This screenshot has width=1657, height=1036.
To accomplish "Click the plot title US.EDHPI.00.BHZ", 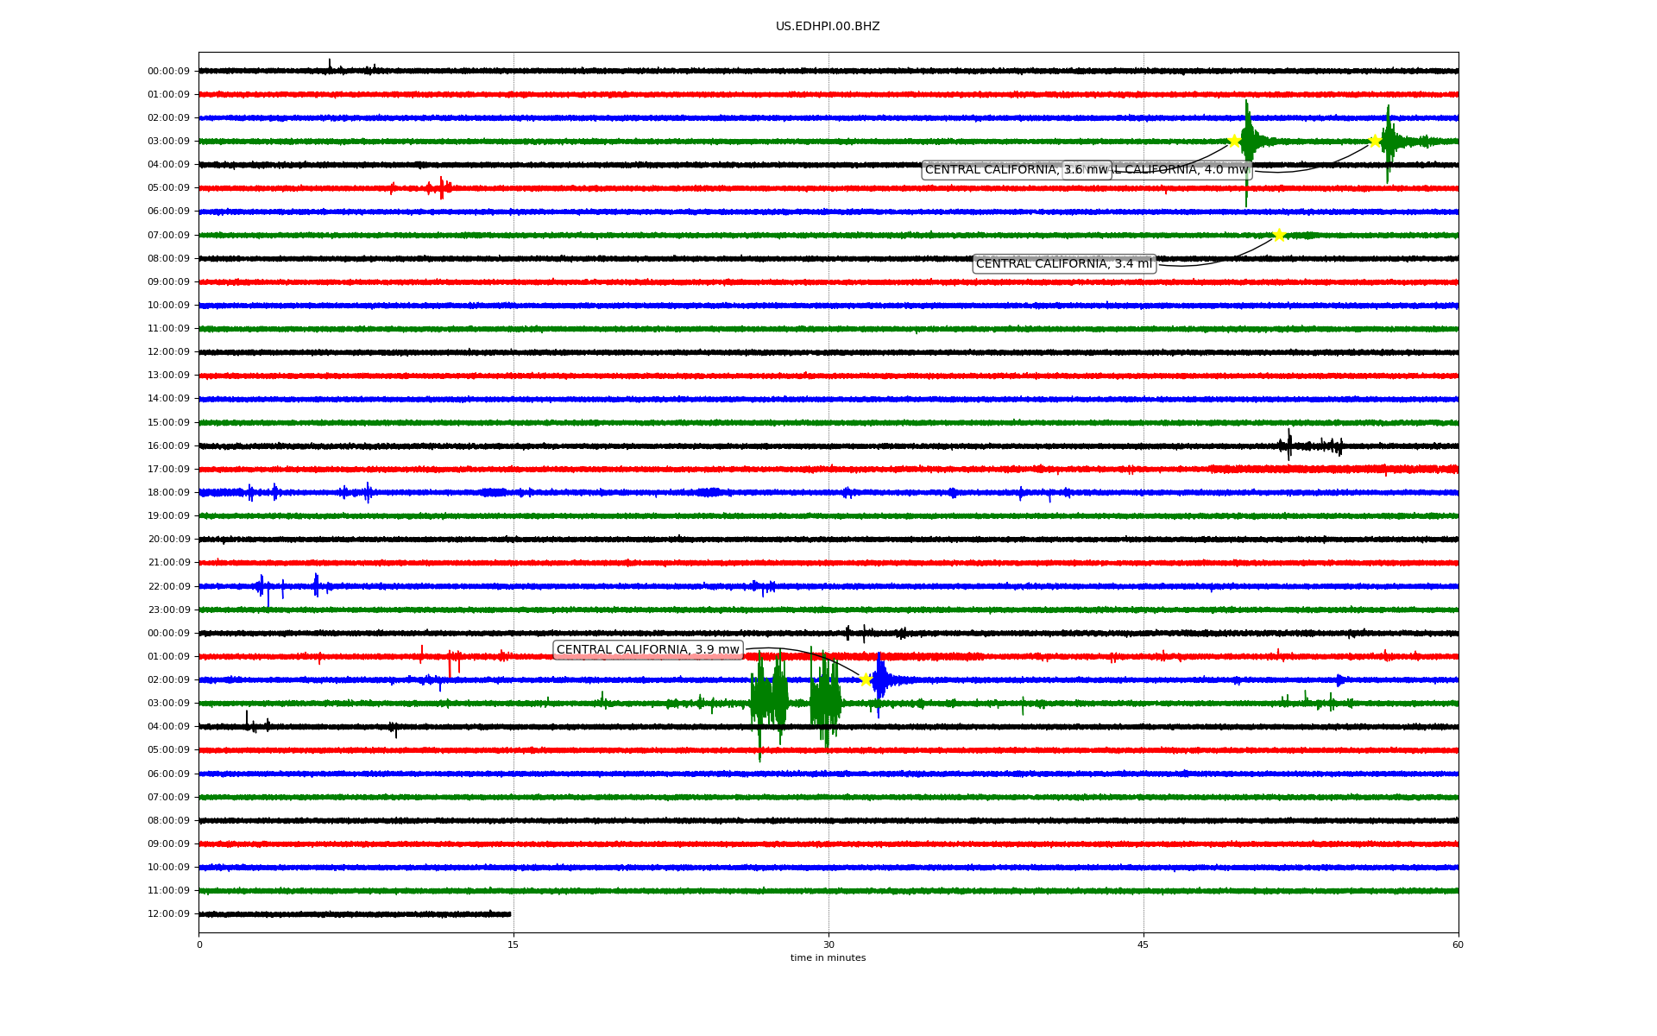I will point(828,27).
